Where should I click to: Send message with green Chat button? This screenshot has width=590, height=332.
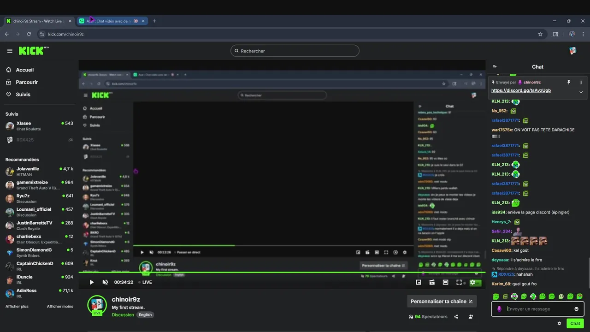(x=575, y=323)
